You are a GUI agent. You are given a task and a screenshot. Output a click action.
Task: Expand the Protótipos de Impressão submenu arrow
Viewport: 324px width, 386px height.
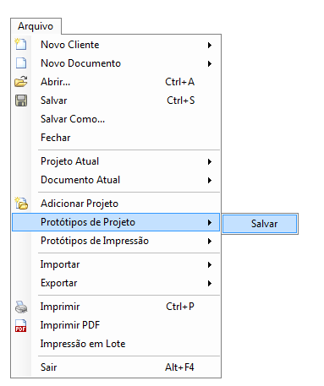pos(210,241)
